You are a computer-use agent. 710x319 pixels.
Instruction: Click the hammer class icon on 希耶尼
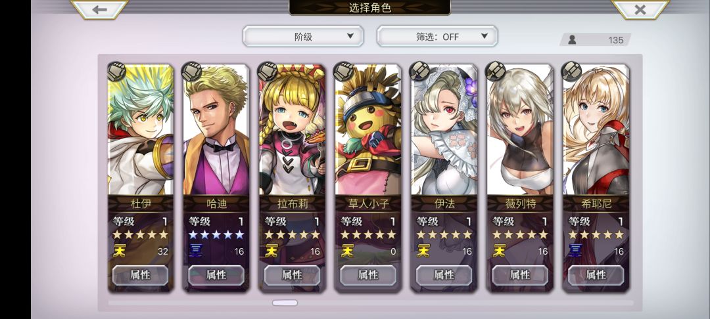[571, 72]
